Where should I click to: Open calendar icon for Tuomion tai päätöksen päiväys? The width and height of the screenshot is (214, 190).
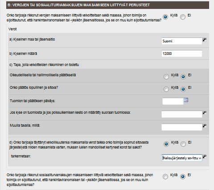point(186,100)
